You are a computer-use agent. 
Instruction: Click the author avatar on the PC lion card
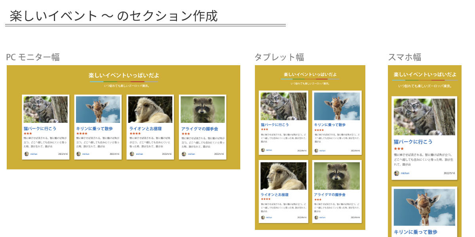point(131,154)
